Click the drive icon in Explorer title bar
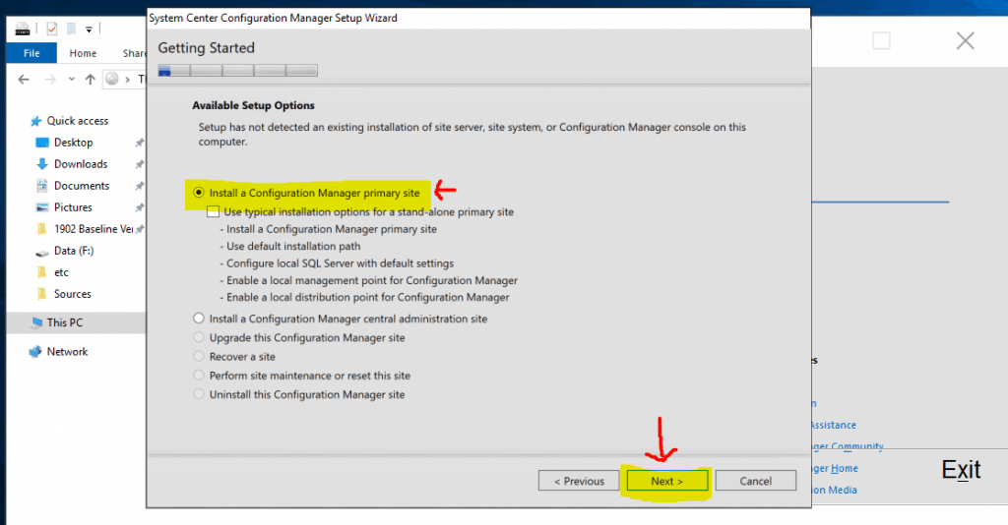The image size is (1008, 525). click(23, 29)
